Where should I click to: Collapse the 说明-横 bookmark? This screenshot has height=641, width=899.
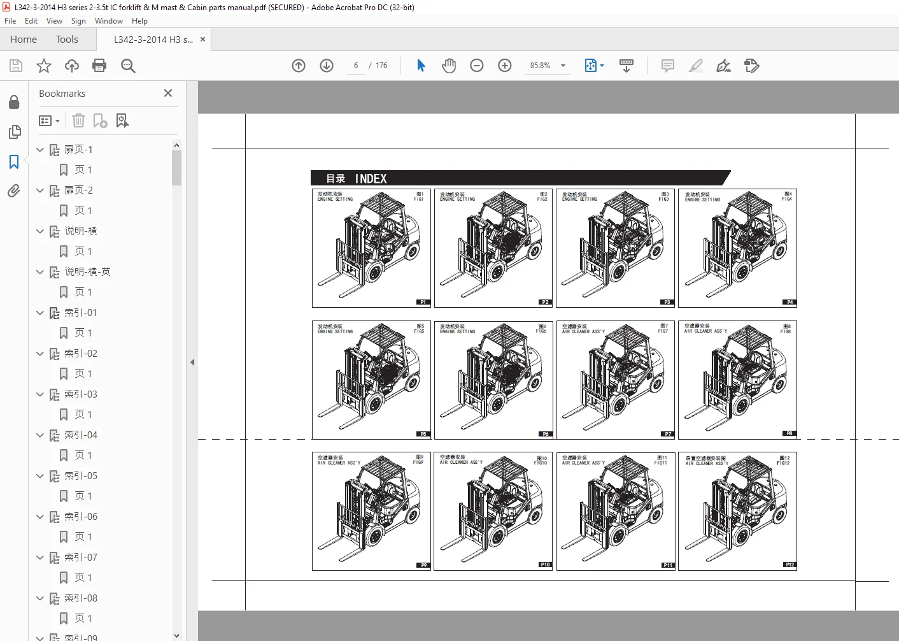pyautogui.click(x=40, y=231)
